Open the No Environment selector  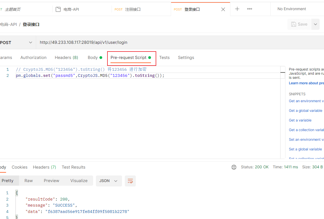coord(291,9)
